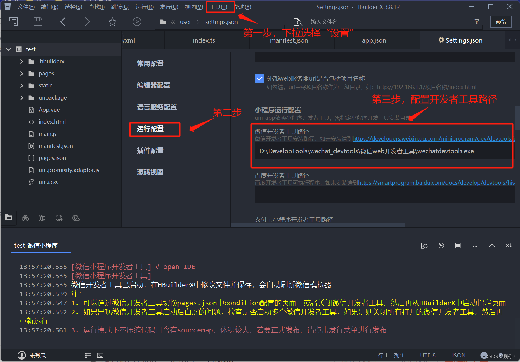520x362 pixels.
Task: Expand the static folder
Action: pyautogui.click(x=21, y=86)
